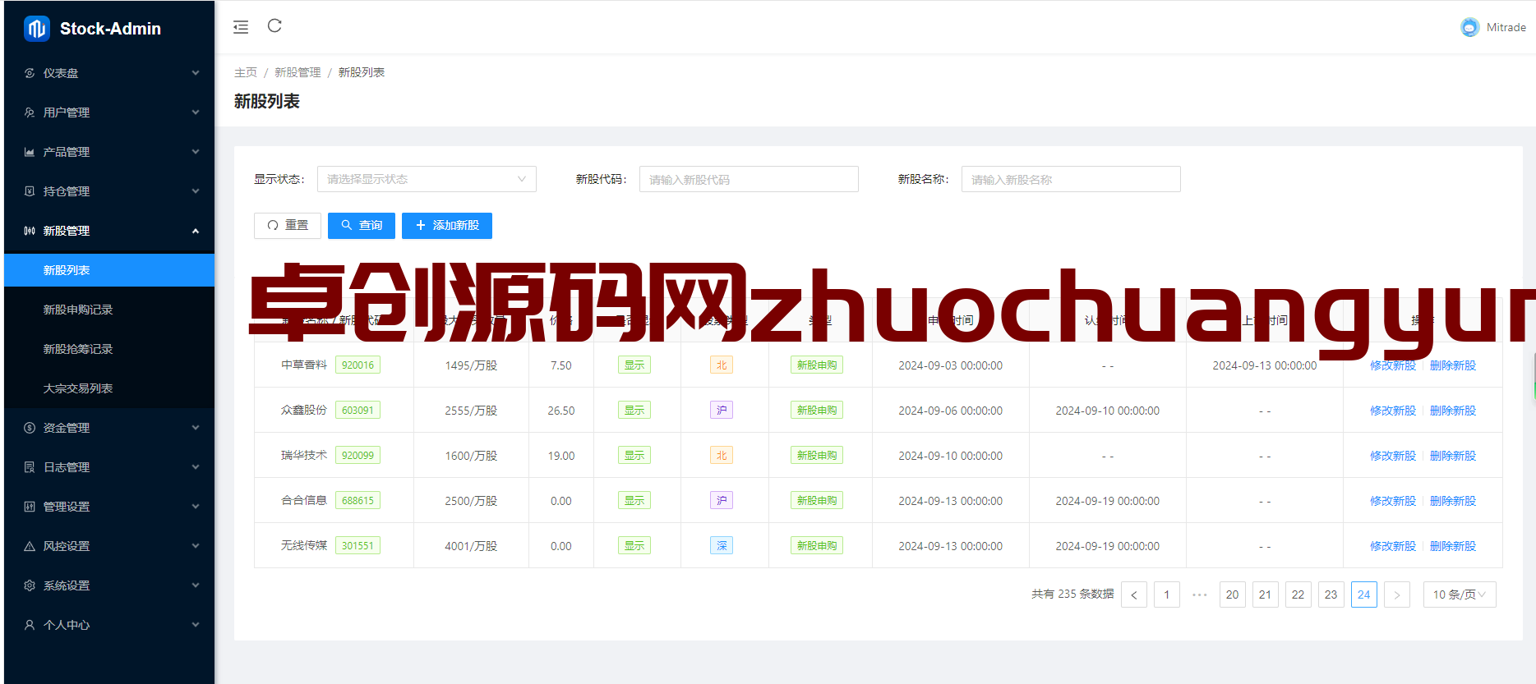Screen dimensions: 1536x684
Task: Click 删除新股 for 合合信息
Action: 1453,501
